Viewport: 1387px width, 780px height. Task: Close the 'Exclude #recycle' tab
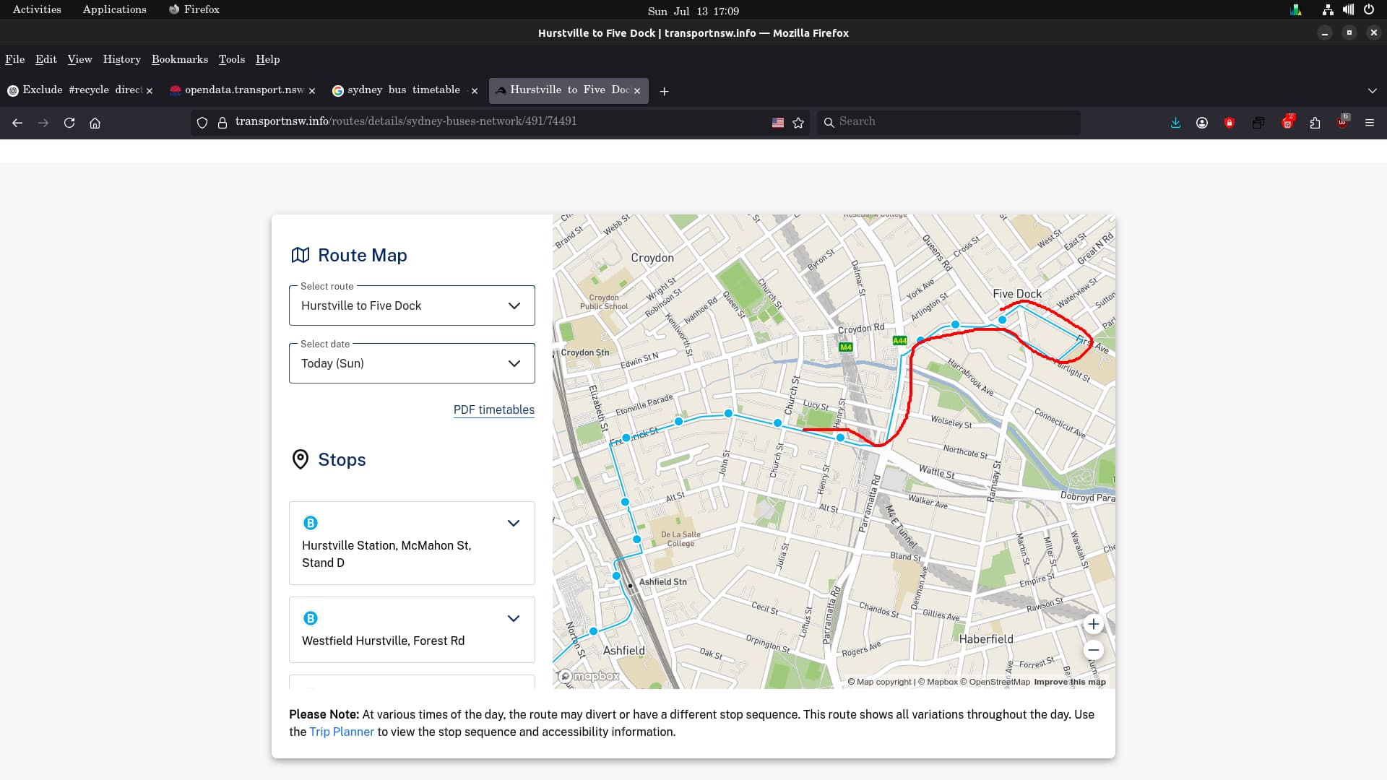(150, 91)
